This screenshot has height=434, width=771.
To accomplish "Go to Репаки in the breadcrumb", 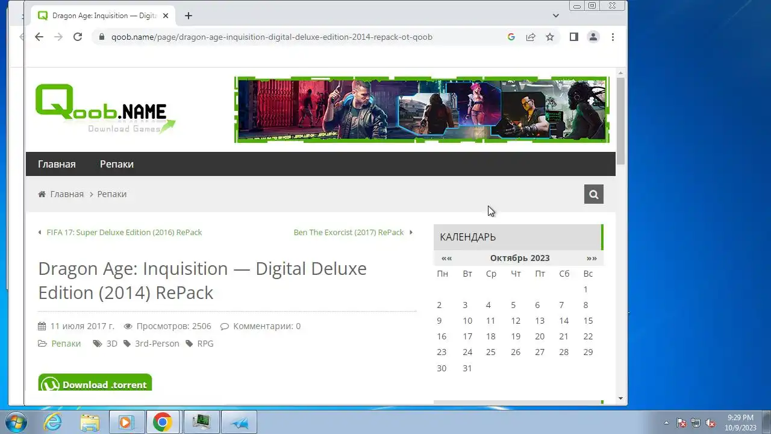I will point(112,194).
